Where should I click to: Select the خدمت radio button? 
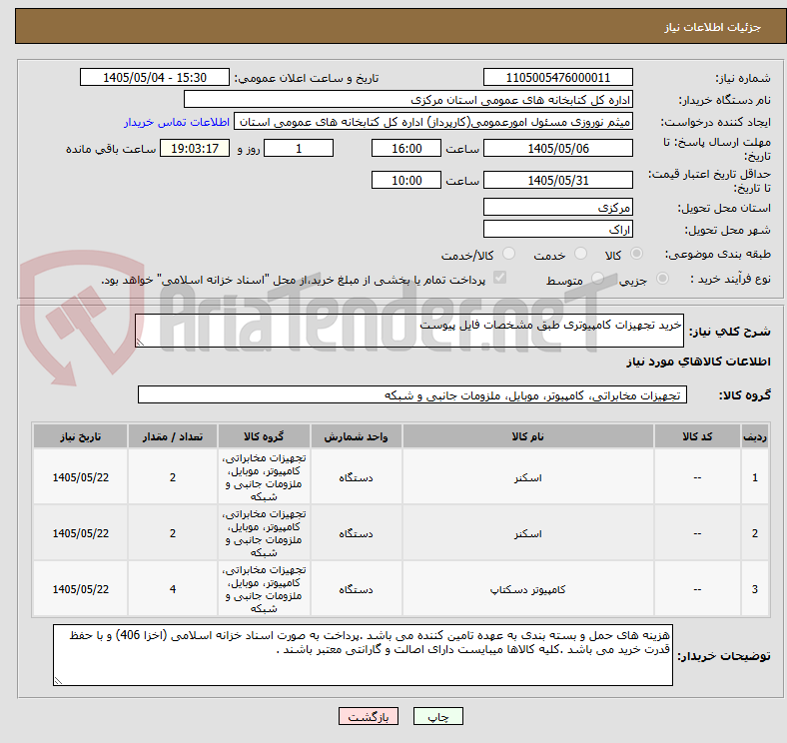pyautogui.click(x=580, y=254)
